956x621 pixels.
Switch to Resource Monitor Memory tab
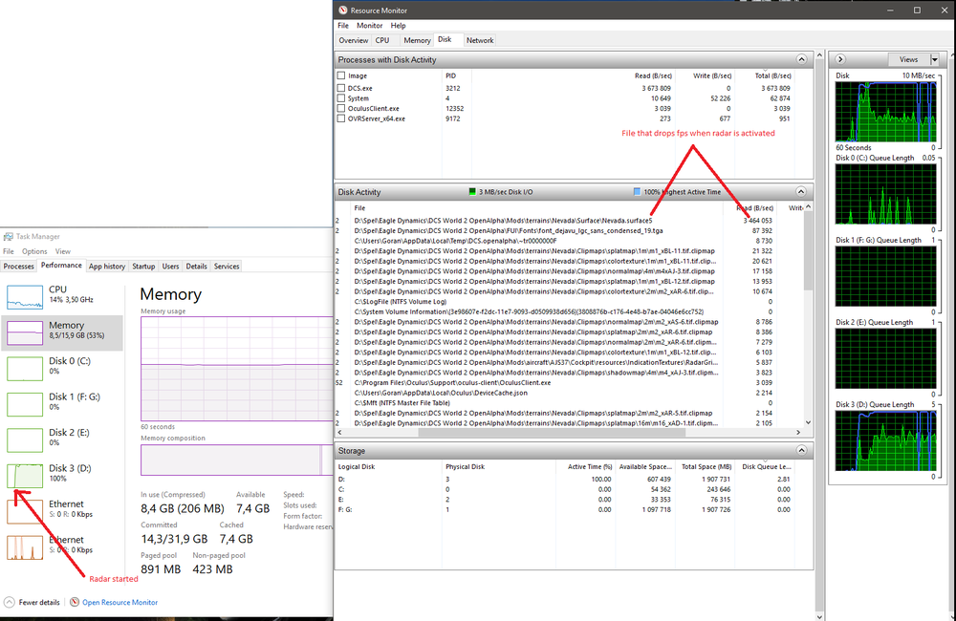pyautogui.click(x=417, y=40)
